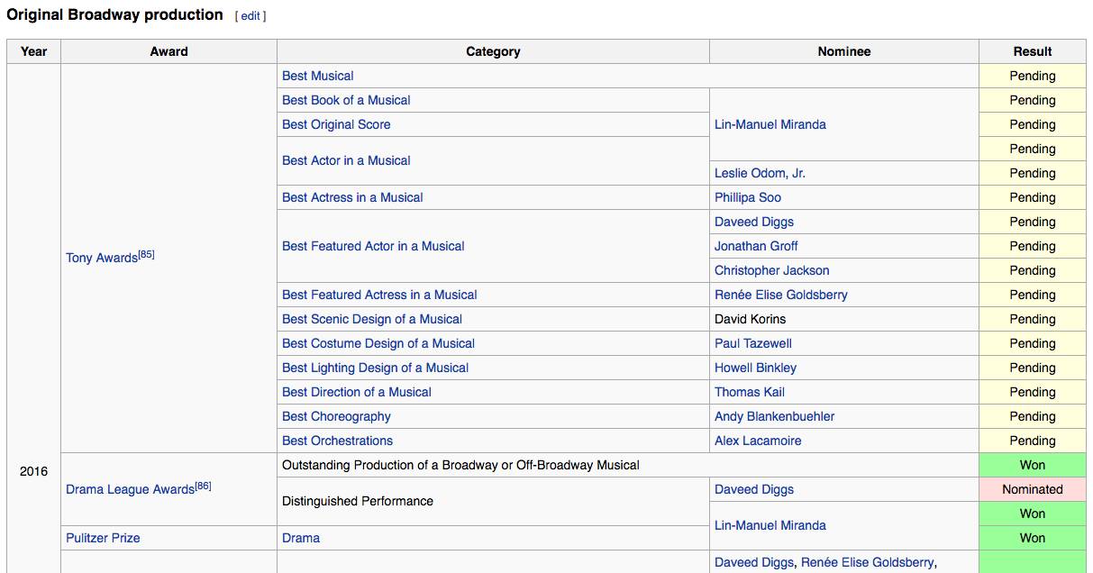The height and width of the screenshot is (573, 1093).
Task: Follow the Best Orchestrations link
Action: coord(337,441)
